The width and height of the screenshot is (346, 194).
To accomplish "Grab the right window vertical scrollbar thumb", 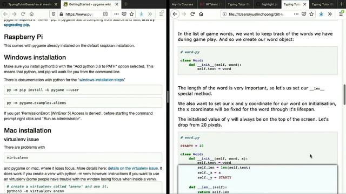I will (x=344, y=95).
